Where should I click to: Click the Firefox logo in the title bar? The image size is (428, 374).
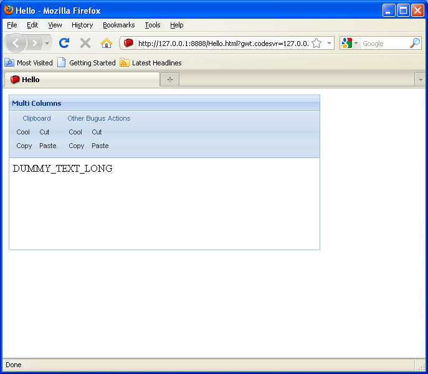(9, 10)
